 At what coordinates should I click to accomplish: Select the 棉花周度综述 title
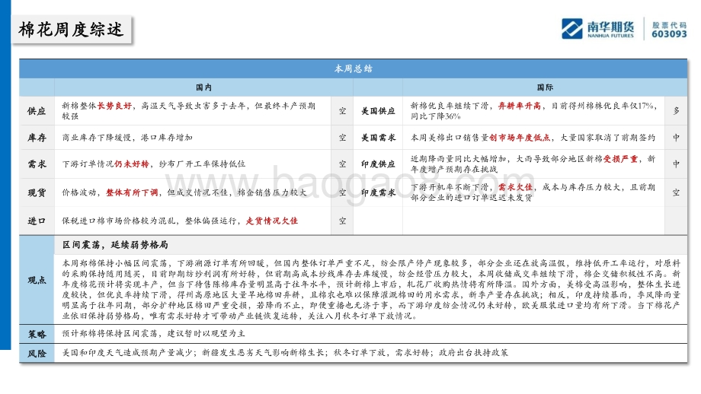(x=71, y=30)
